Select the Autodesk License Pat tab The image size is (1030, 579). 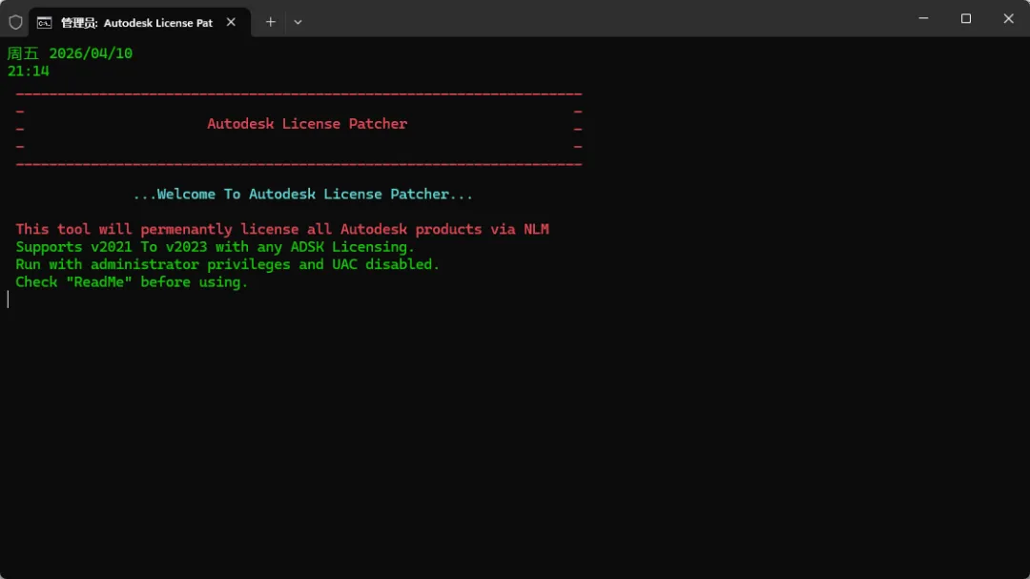[140, 23]
